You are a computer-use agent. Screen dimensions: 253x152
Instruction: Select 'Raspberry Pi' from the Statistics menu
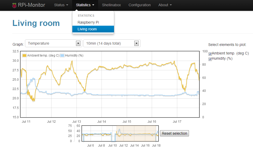point(88,22)
